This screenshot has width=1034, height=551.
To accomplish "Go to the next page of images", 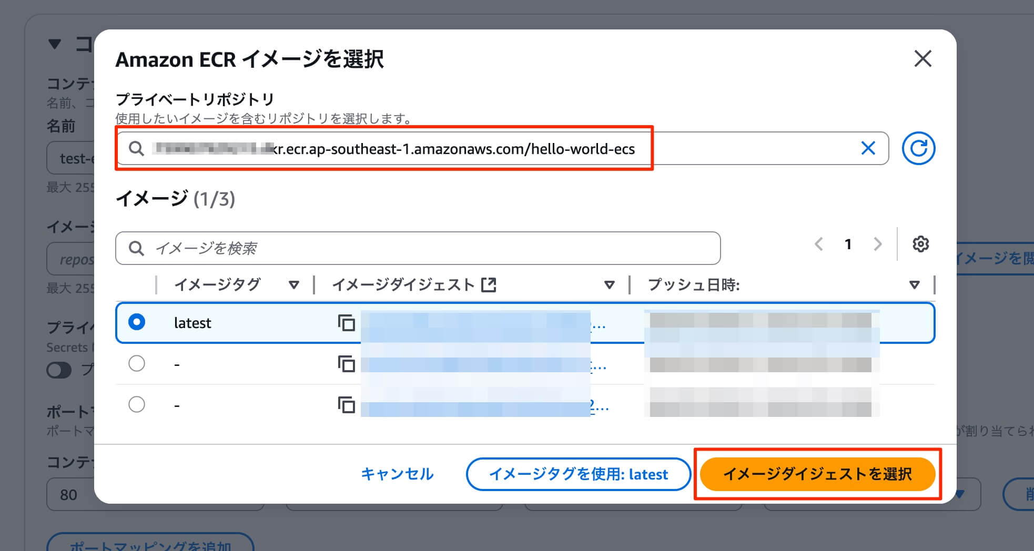I will [877, 244].
